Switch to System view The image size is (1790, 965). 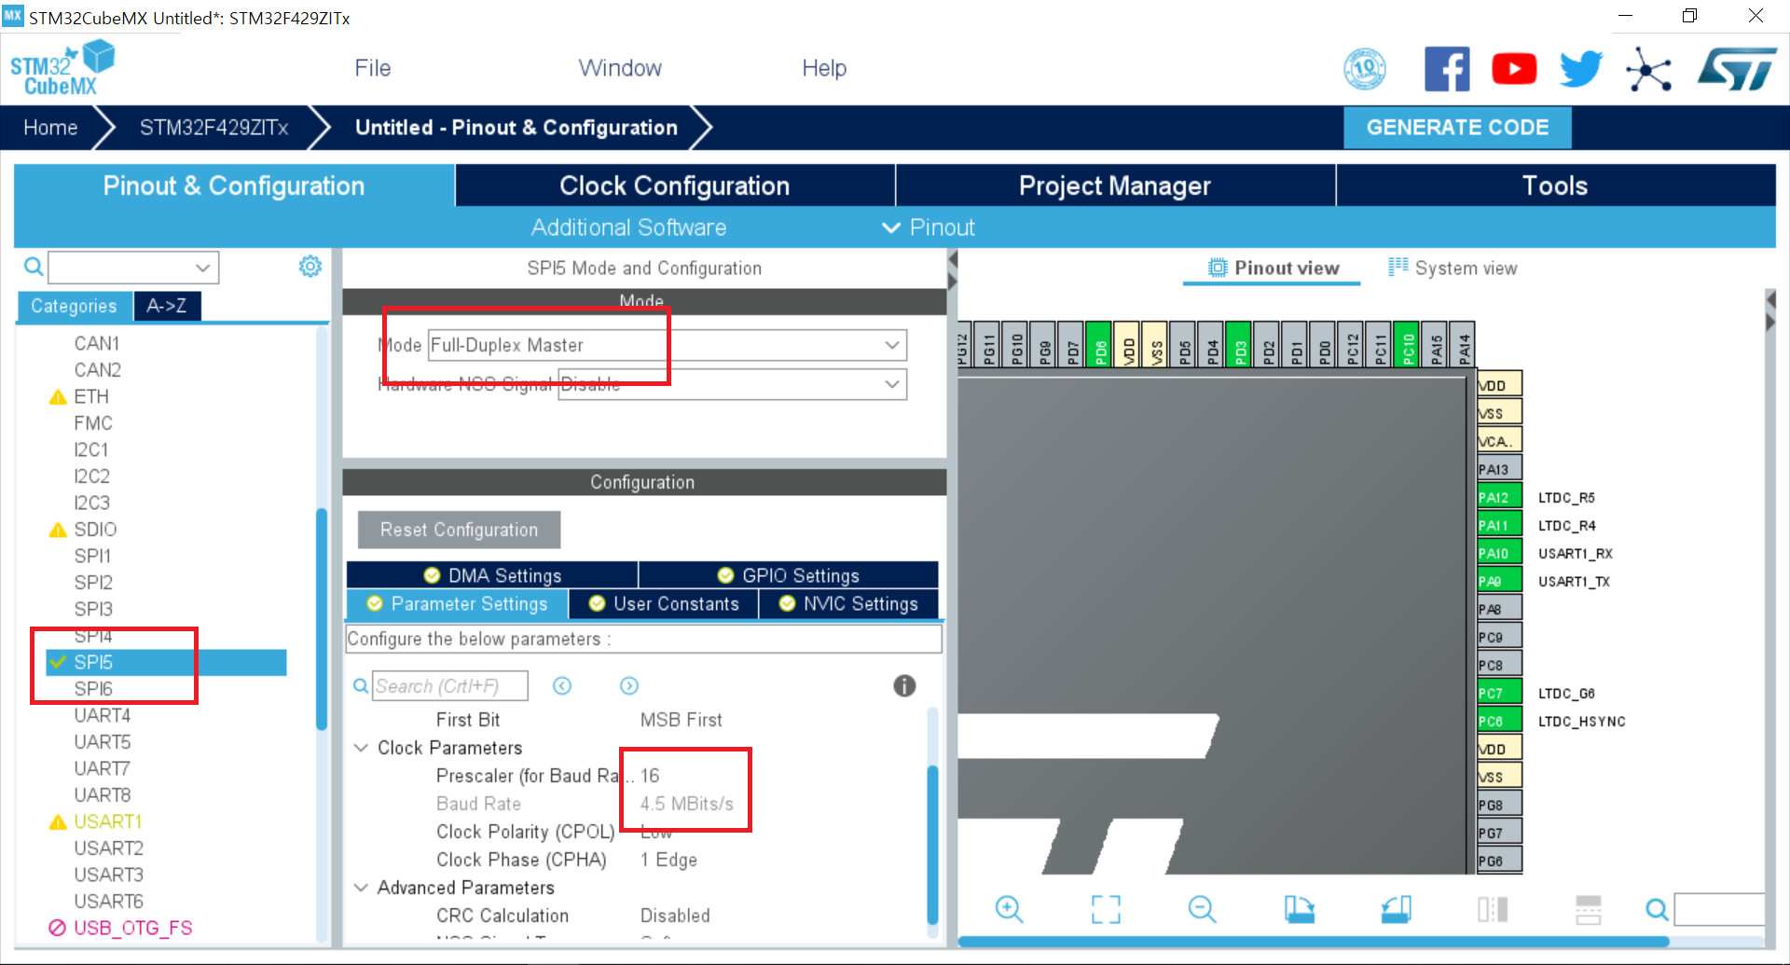point(1453,268)
